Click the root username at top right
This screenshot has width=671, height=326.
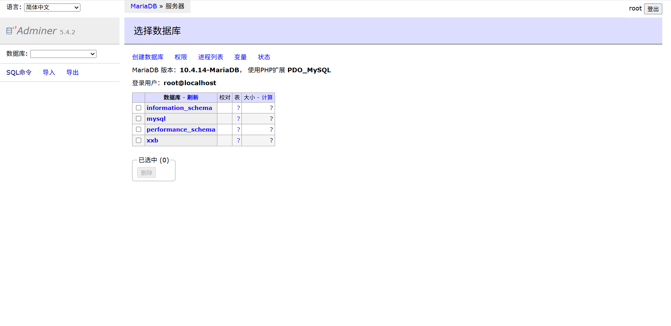[635, 8]
